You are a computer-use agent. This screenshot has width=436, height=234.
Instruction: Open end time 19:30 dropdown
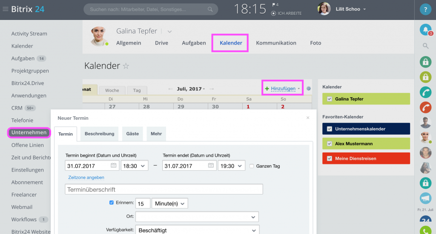click(x=231, y=166)
